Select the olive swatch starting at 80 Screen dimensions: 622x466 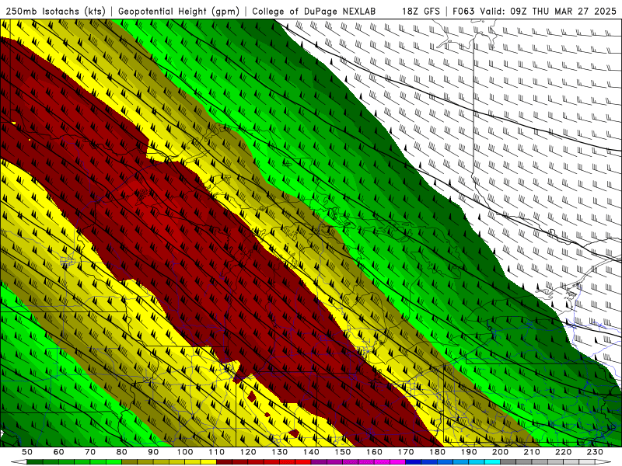pos(129,461)
